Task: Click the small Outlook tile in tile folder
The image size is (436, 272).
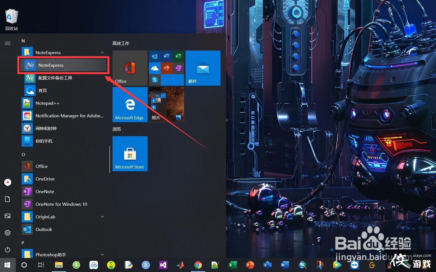Action: [155, 56]
